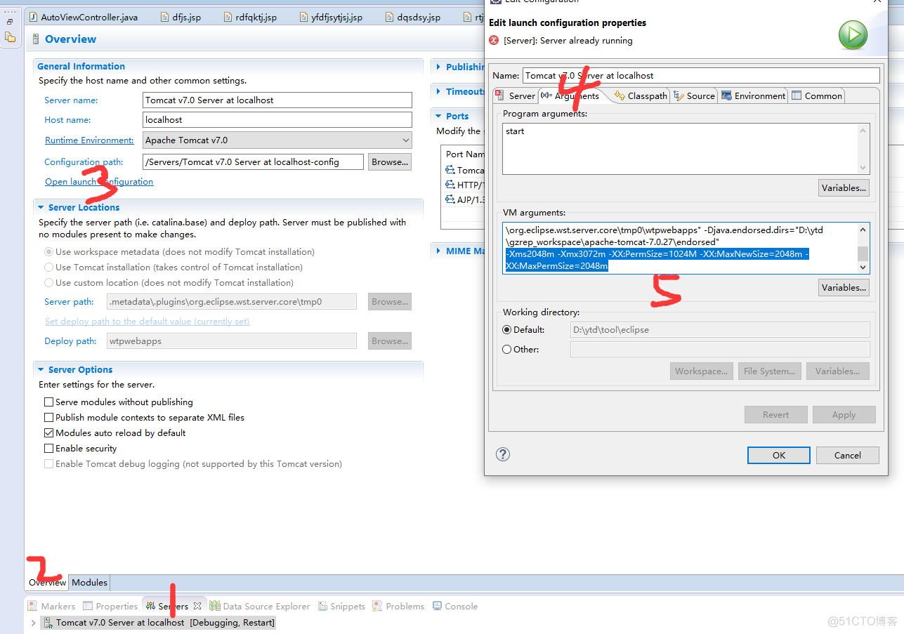This screenshot has height=634, width=904.
Task: Collapse the Server Options section
Action: coord(41,370)
